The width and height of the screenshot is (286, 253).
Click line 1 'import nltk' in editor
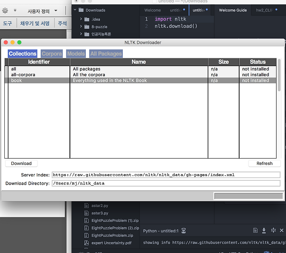170,19
